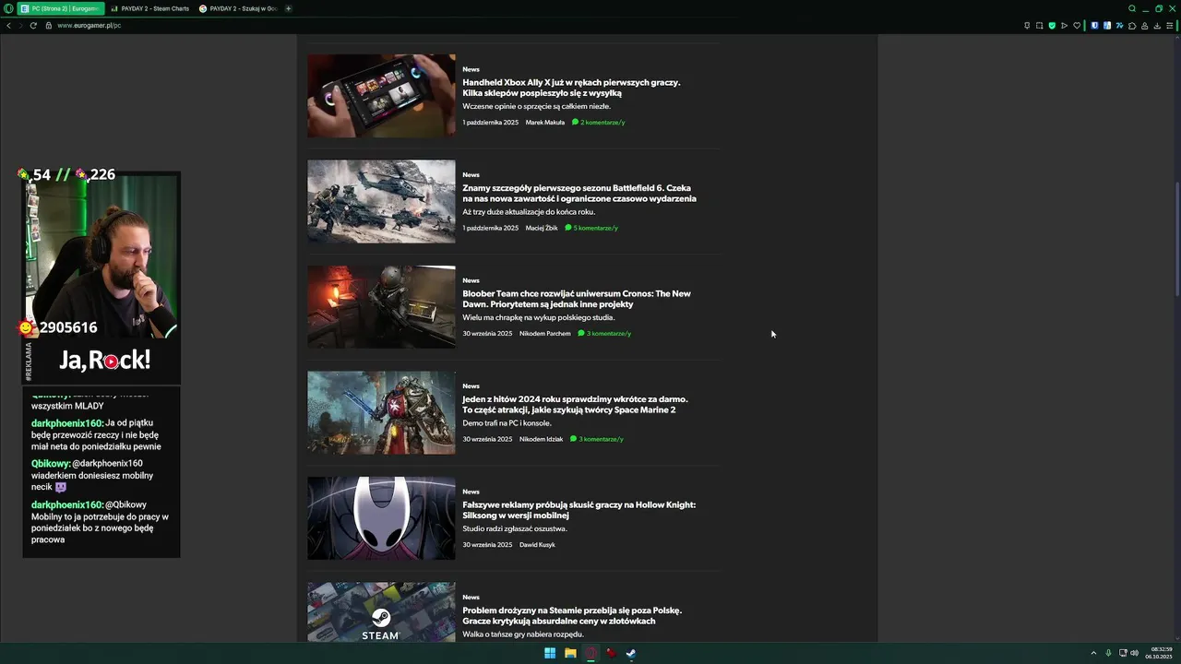Open the Hollow Knight: Silksong fake ads headline
This screenshot has height=664, width=1181.
[579, 510]
